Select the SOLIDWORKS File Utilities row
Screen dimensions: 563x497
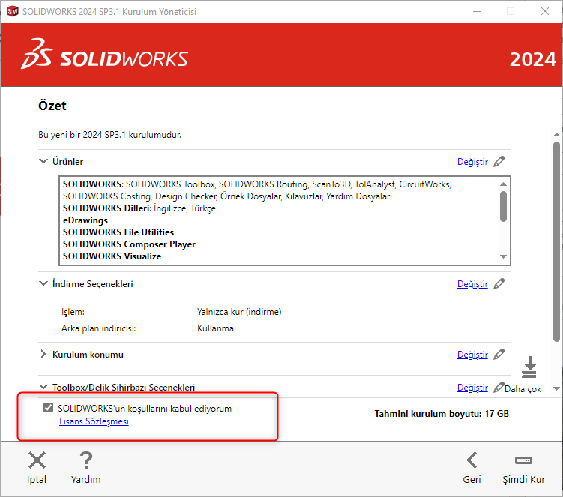click(x=118, y=232)
